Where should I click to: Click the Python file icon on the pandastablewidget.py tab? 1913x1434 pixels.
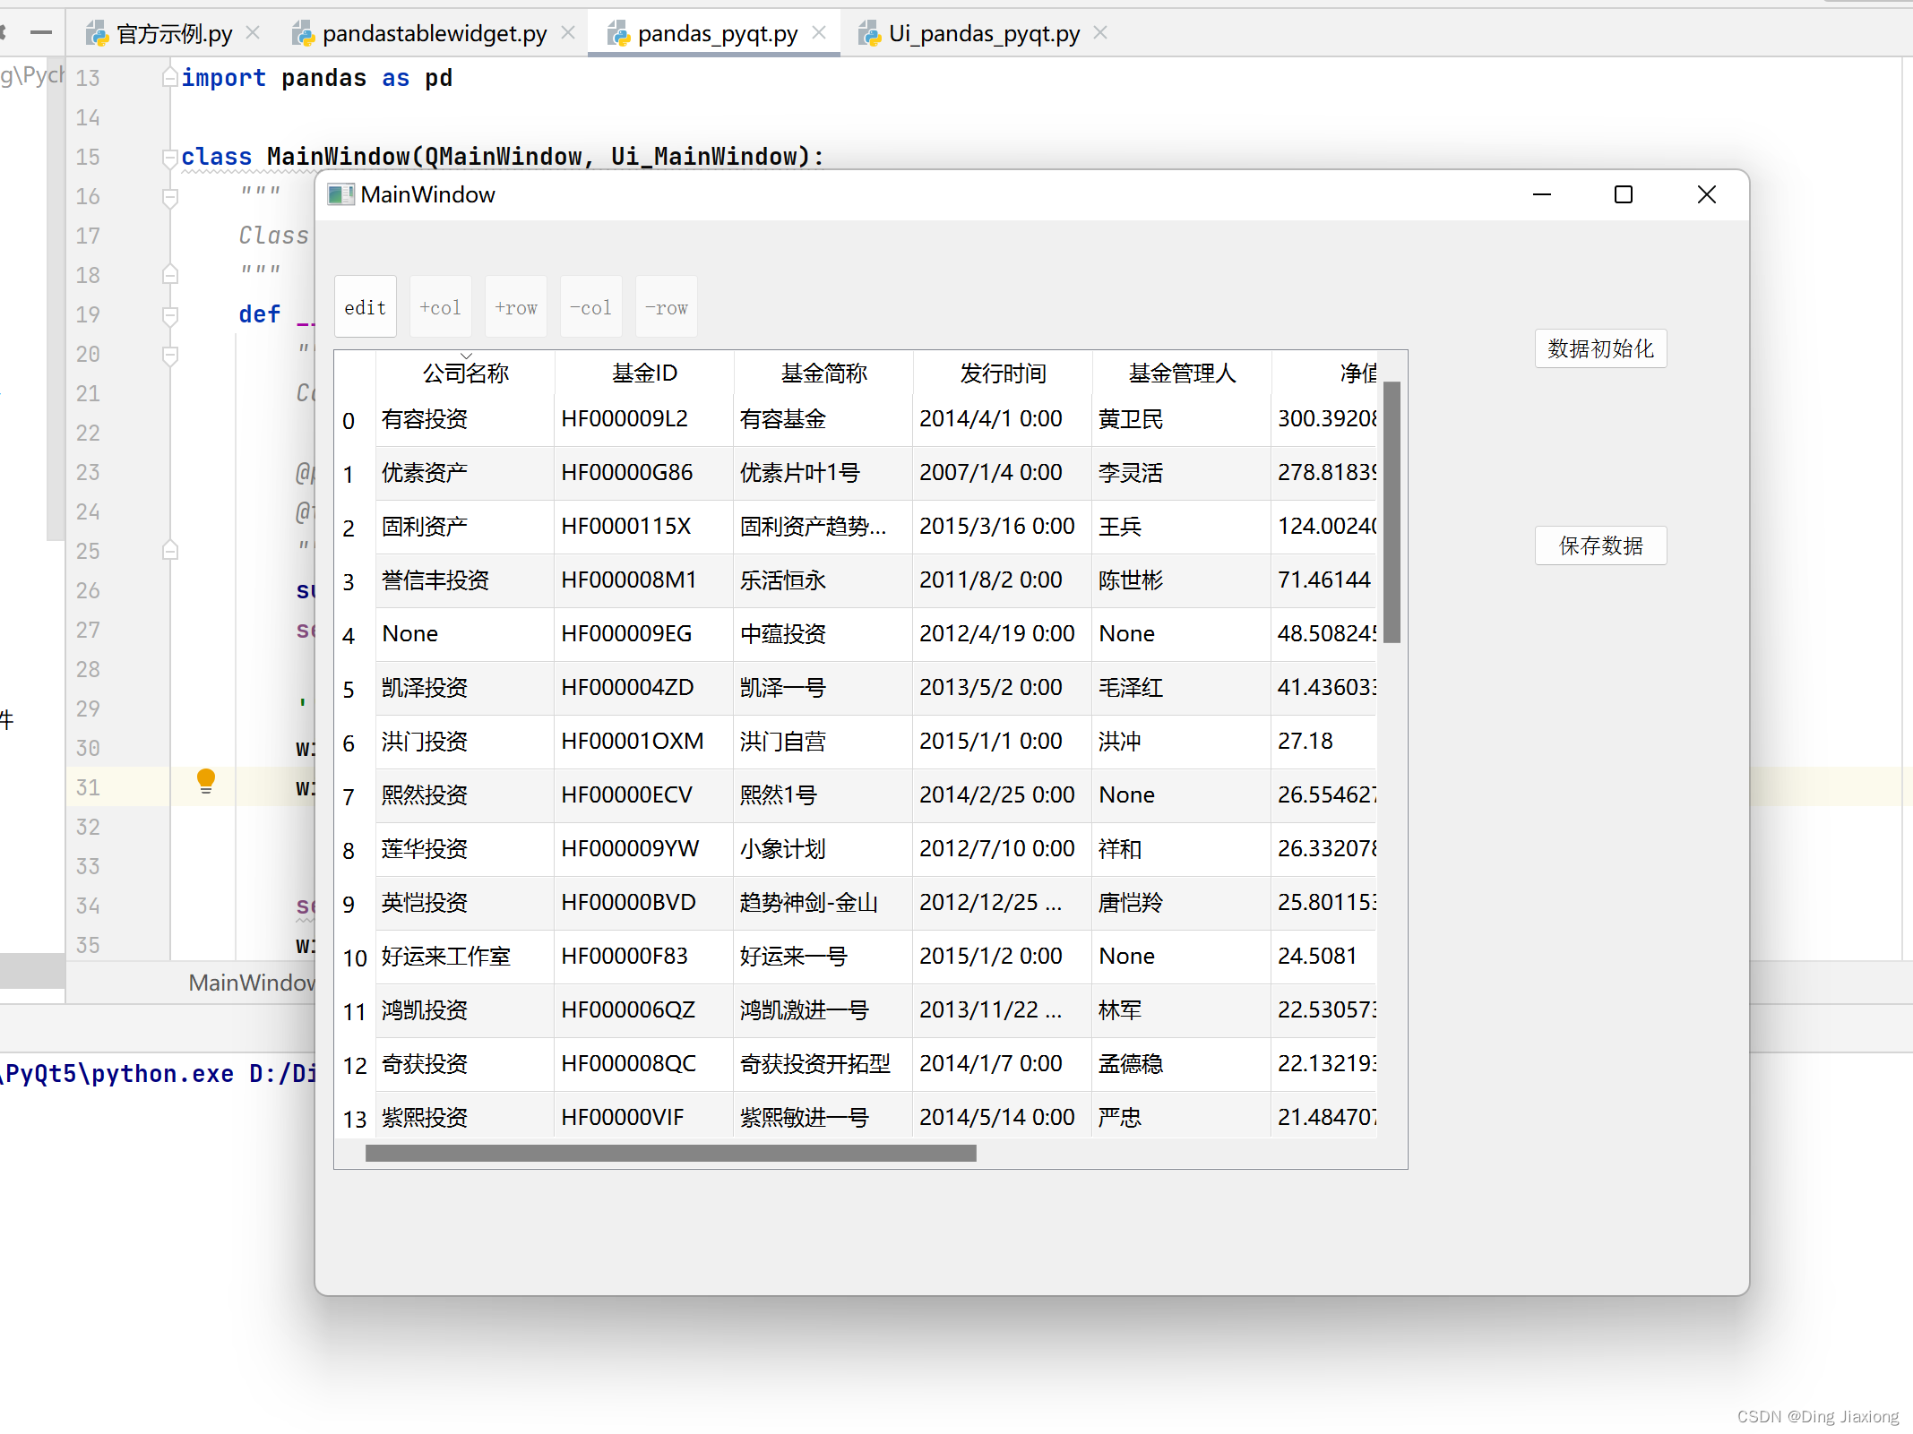[303, 32]
